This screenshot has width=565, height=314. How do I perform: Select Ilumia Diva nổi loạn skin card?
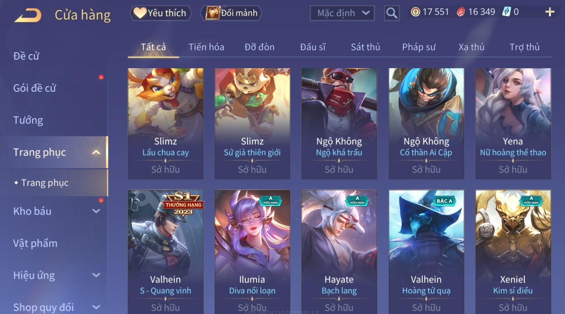click(252, 252)
